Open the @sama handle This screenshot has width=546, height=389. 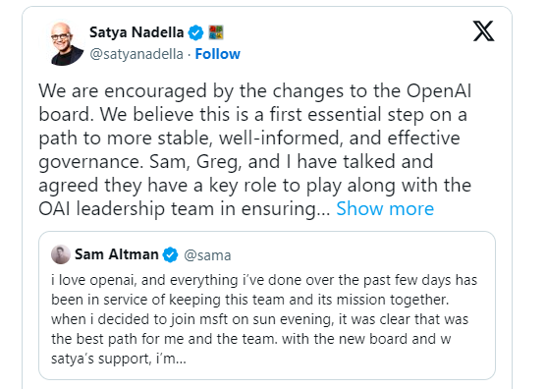tap(207, 255)
